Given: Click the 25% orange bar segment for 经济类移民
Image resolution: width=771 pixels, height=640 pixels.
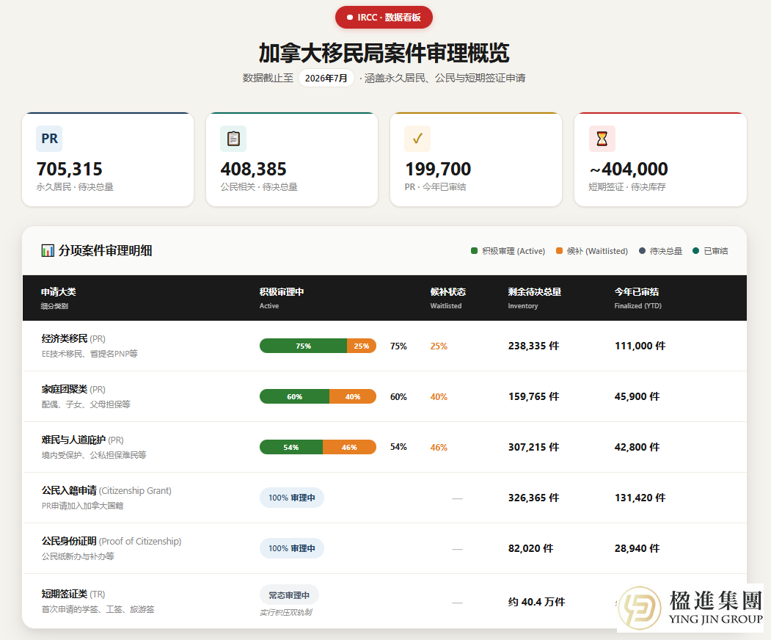Looking at the screenshot, I should (x=362, y=346).
